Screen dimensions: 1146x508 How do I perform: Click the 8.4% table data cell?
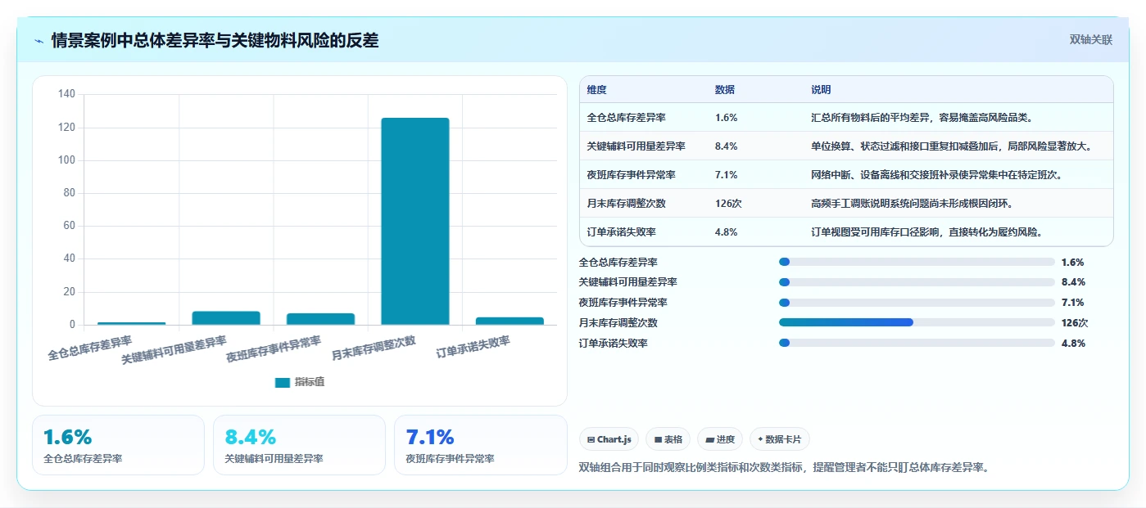pyautogui.click(x=727, y=146)
